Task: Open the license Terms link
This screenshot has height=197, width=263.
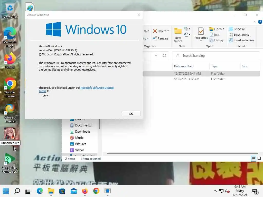Action: 42,91
